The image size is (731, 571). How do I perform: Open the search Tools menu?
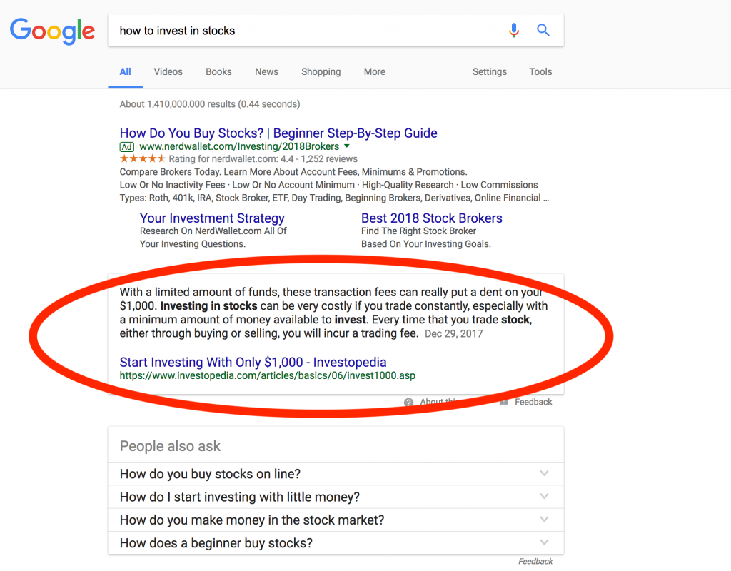pyautogui.click(x=540, y=72)
